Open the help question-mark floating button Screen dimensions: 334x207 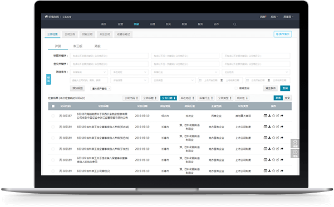click(295, 153)
